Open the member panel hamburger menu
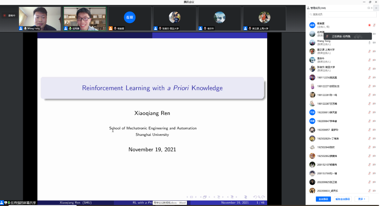Viewport: 380px width, 206px height. pyautogui.click(x=376, y=8)
